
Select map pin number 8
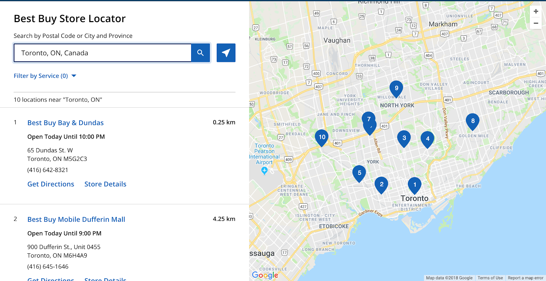[473, 122]
